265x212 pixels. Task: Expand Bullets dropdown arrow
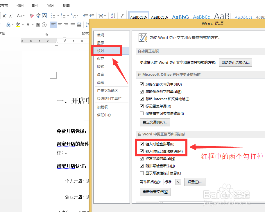tap(58, 16)
